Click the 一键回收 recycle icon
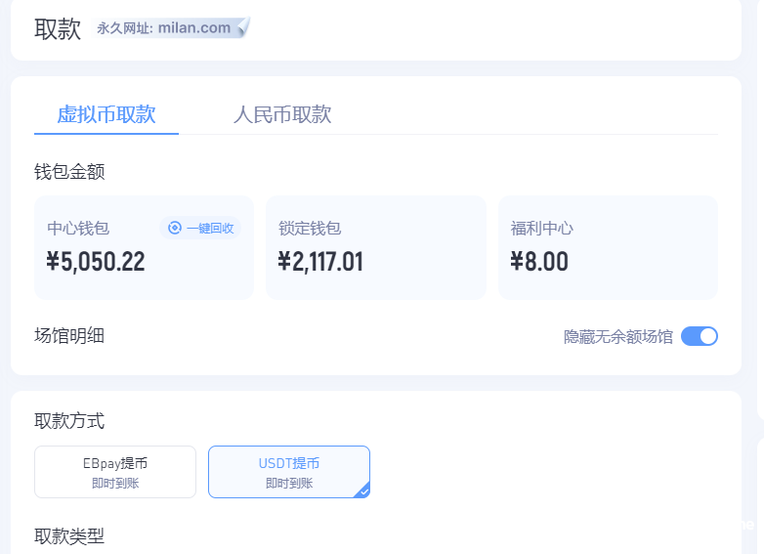 pos(175,228)
